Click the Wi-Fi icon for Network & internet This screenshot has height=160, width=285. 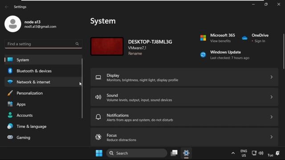point(10,82)
